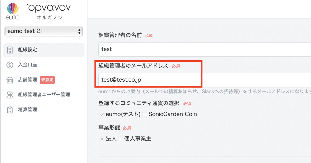The width and height of the screenshot is (311, 163).
Task: Click the email field with test@test.co.jp
Action: click(x=204, y=80)
